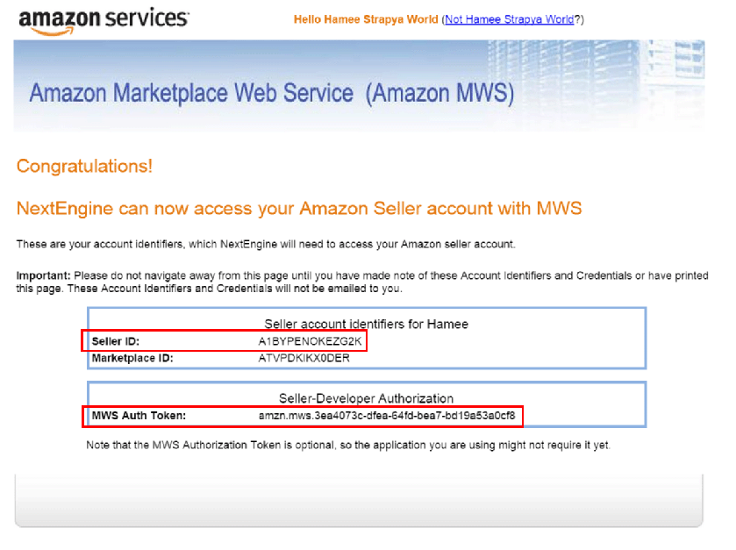Click the bold 'Important:' notice text
The width and height of the screenshot is (736, 550).
tap(43, 275)
